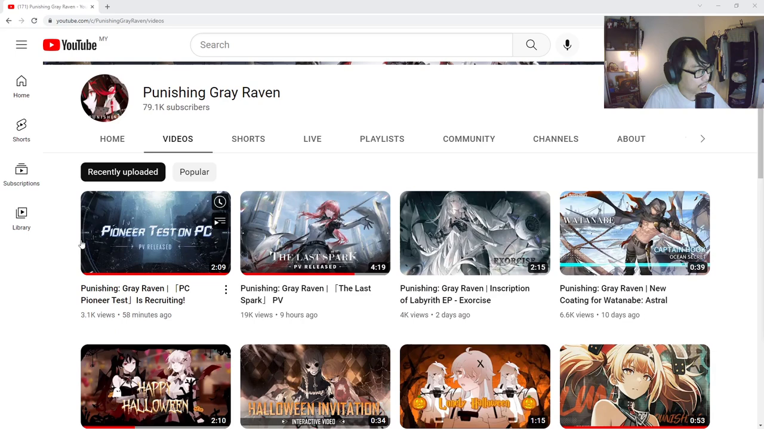Show more channel tabs with right arrow
The image size is (764, 429).
pos(703,139)
